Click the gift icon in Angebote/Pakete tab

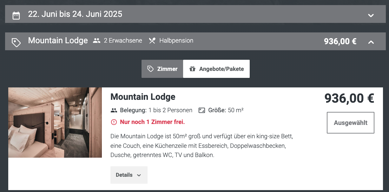tap(192, 69)
